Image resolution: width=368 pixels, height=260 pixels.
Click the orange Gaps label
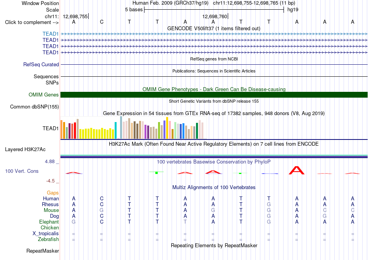[x=53, y=193]
